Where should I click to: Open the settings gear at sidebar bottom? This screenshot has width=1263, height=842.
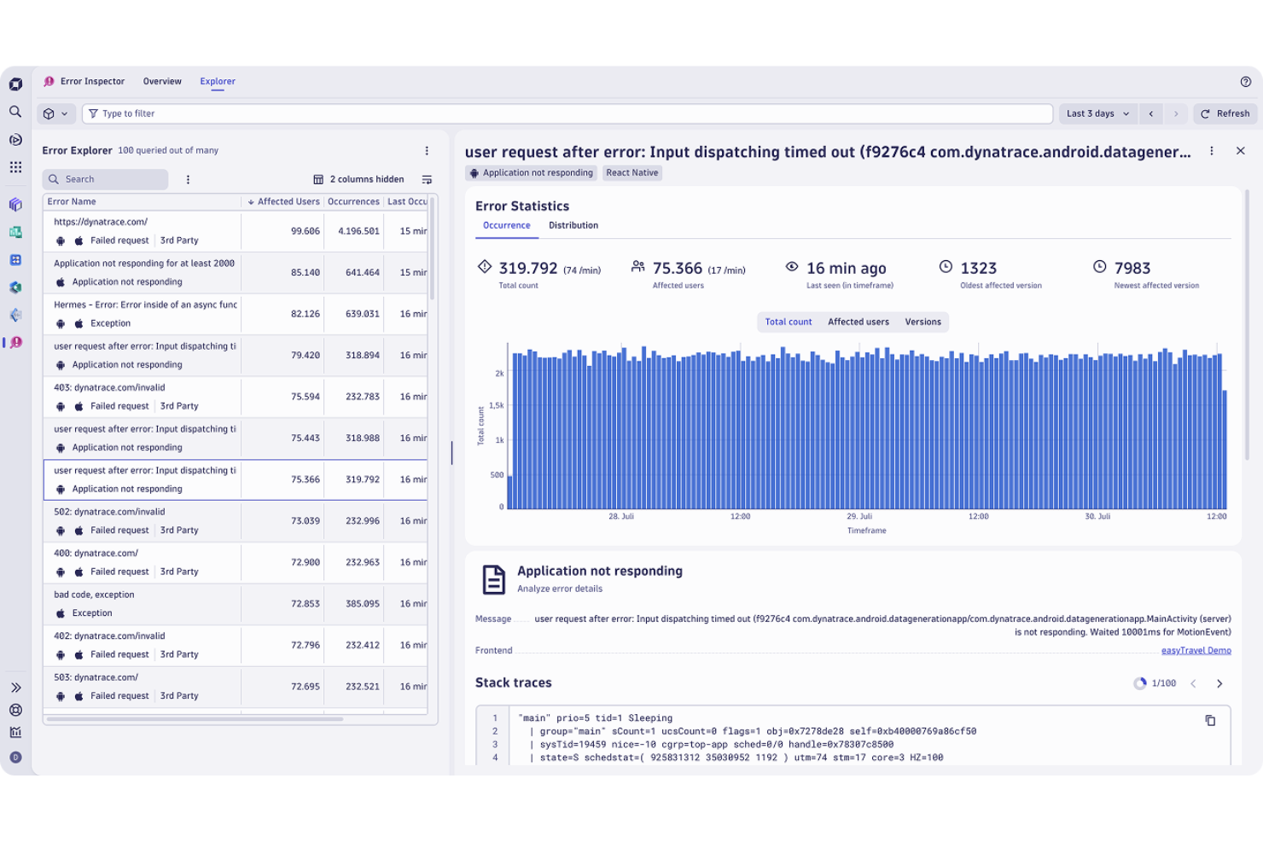(x=15, y=709)
